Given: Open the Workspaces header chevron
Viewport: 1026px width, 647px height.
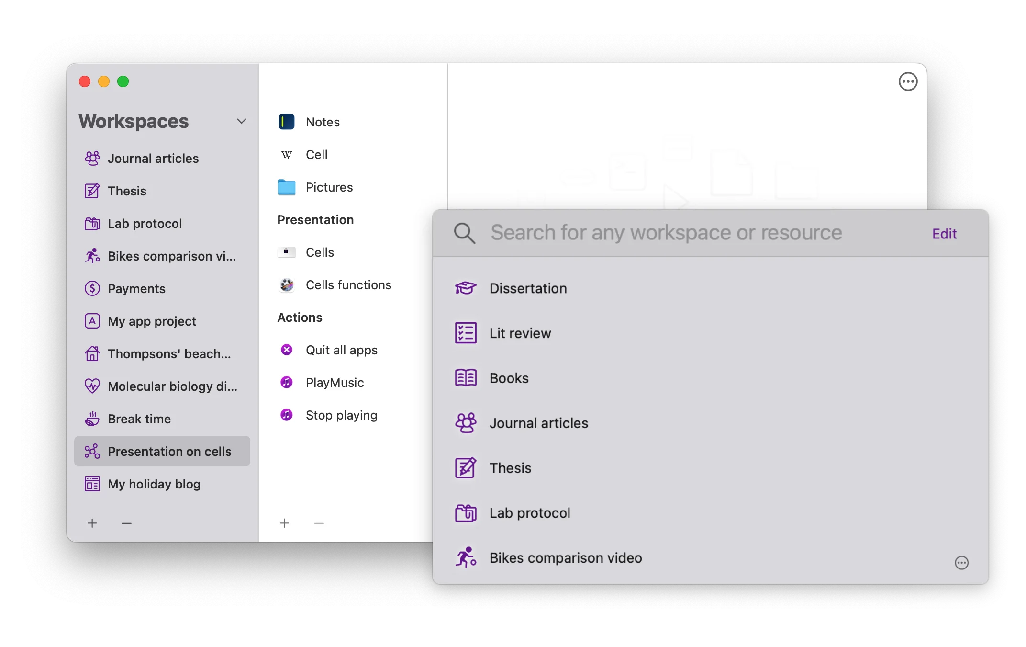Looking at the screenshot, I should 242,121.
